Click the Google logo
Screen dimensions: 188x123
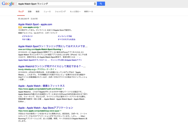8,4
